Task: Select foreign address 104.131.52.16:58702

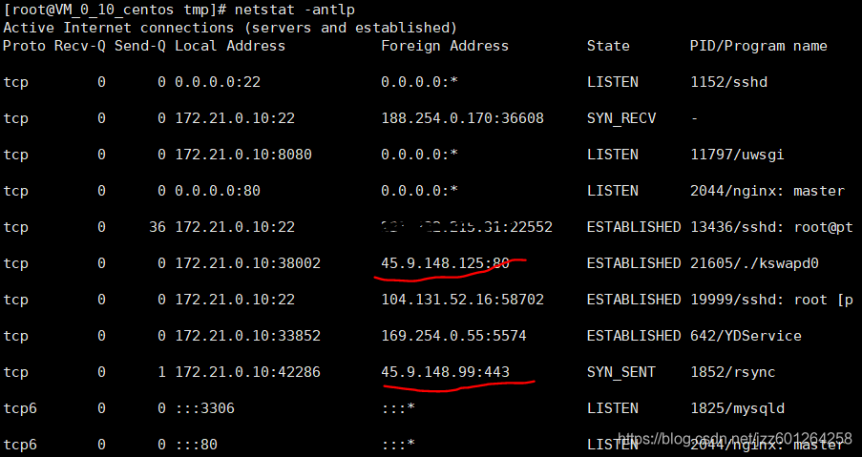Action: pos(462,300)
